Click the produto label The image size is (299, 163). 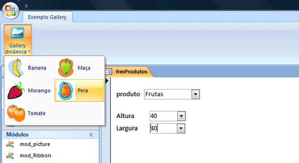coord(128,94)
